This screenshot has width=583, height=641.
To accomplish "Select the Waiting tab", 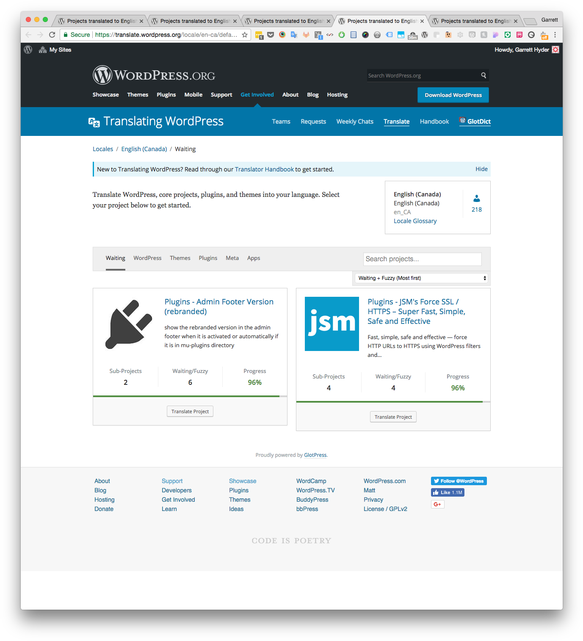I will (x=115, y=258).
